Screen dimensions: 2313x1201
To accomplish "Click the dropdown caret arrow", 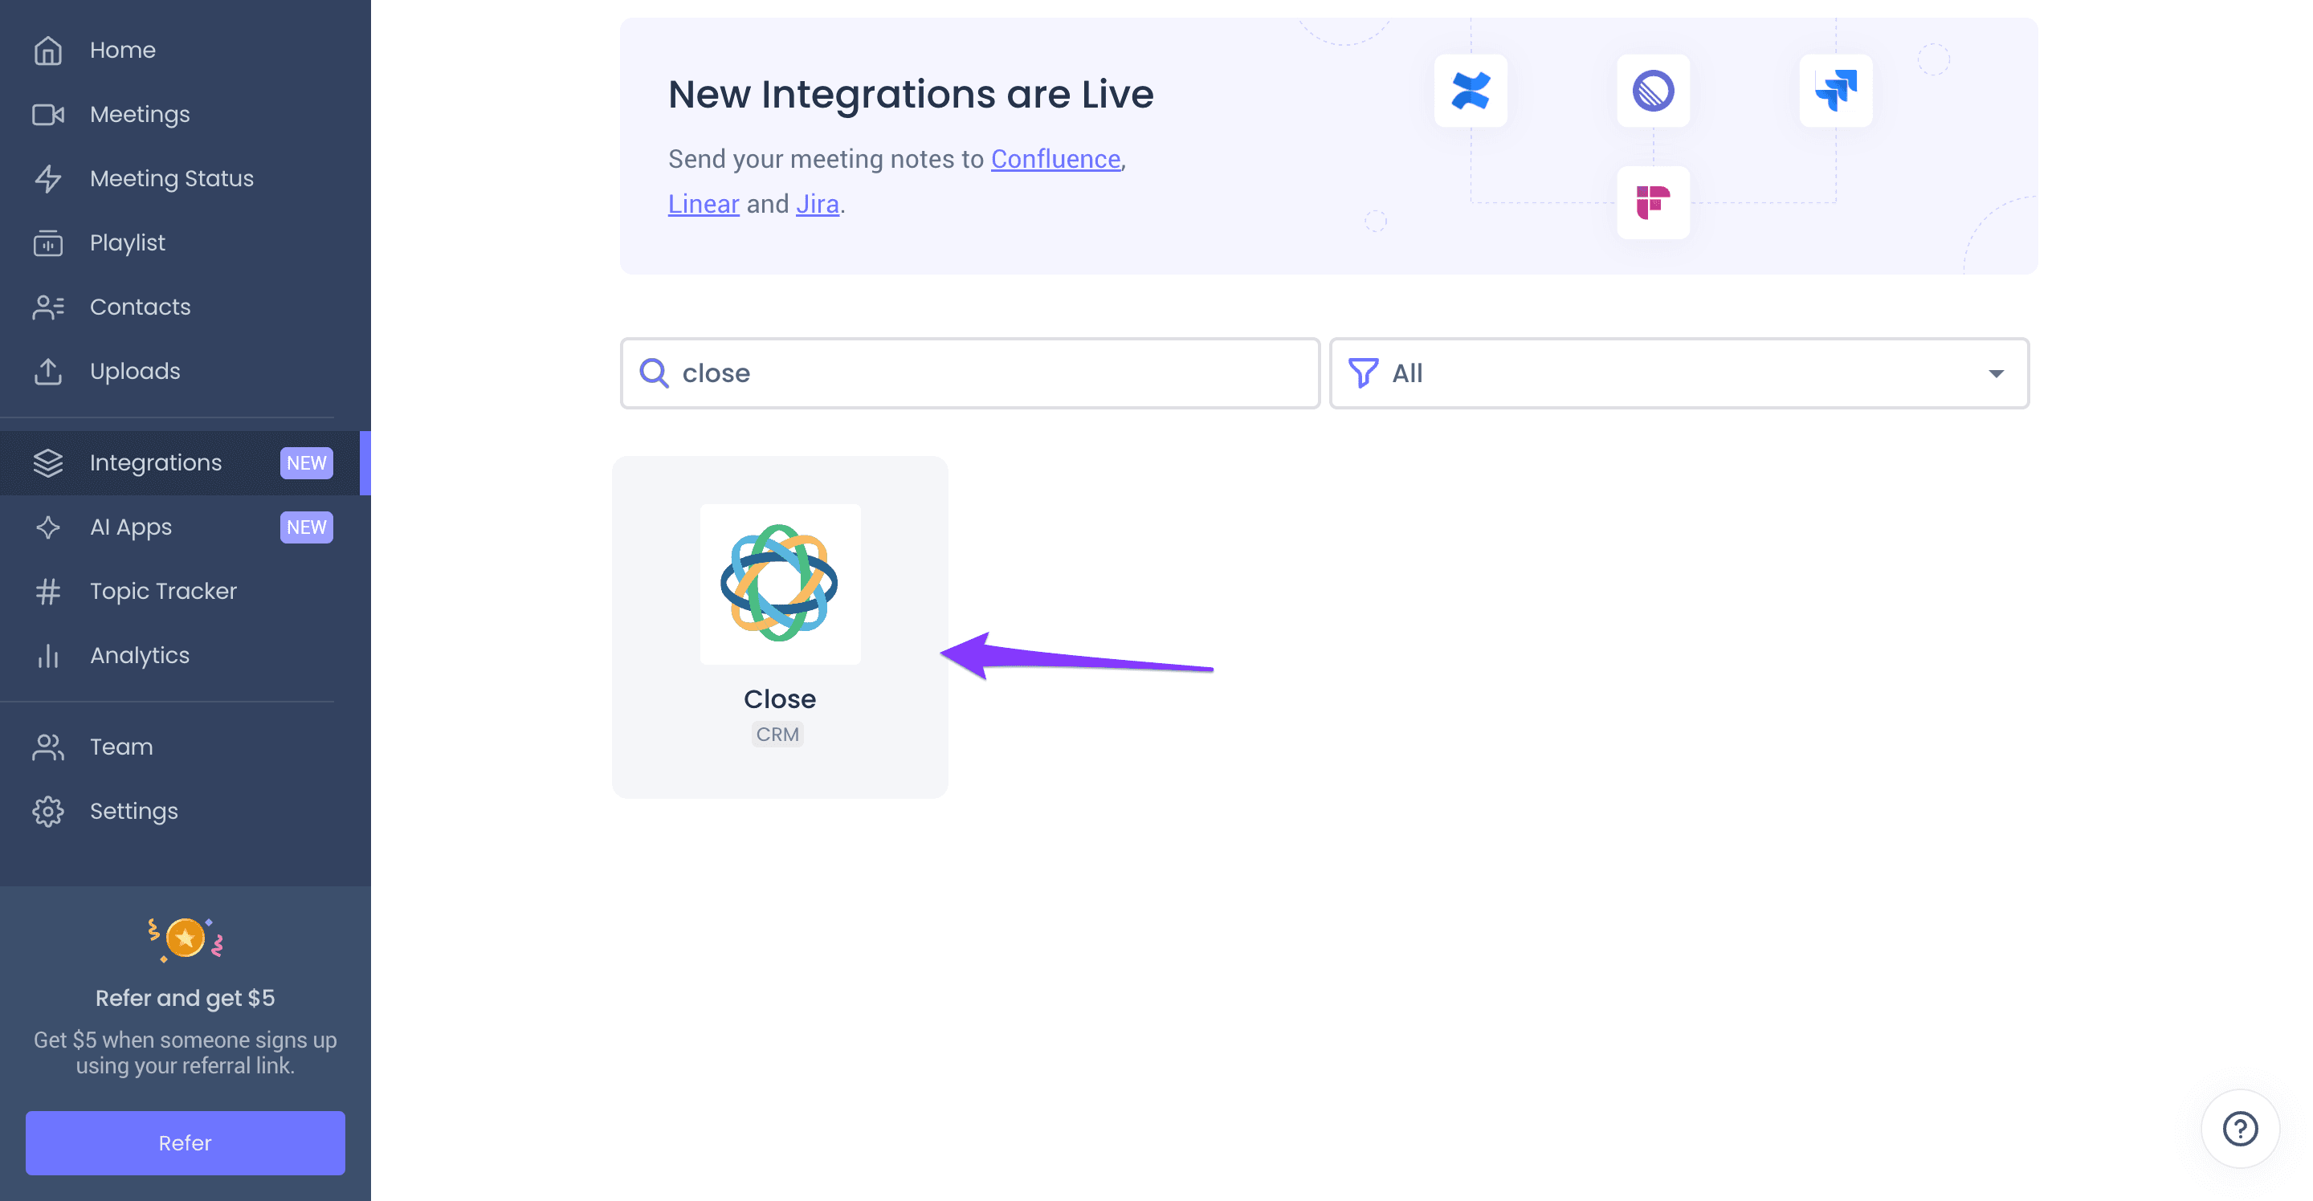I will click(1995, 373).
